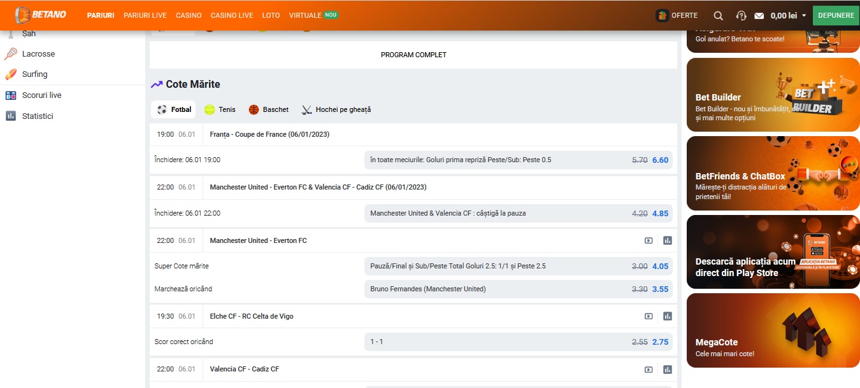
Task: Click the 'Valencia CF - Cadiz CF' match title
Action: pos(245,369)
